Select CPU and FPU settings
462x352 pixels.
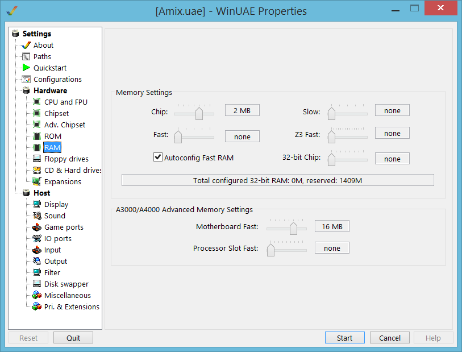66,102
